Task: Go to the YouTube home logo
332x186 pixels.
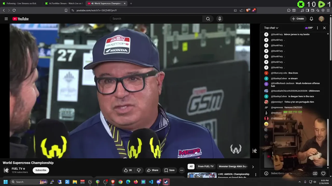Action: tap(20, 19)
